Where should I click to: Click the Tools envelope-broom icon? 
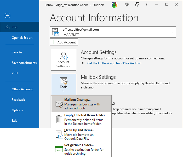pos(64,81)
